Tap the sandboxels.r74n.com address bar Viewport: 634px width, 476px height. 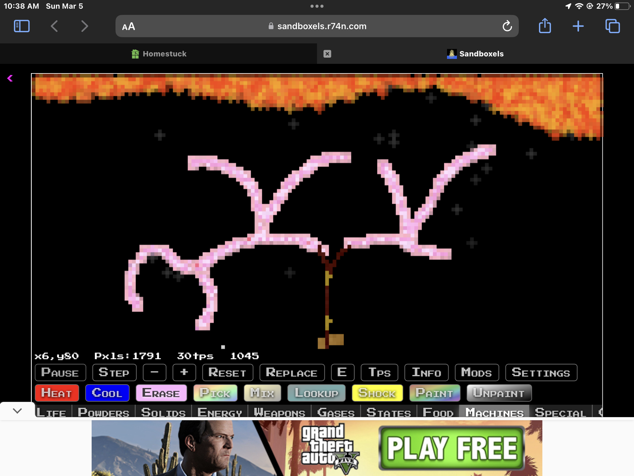coord(321,26)
